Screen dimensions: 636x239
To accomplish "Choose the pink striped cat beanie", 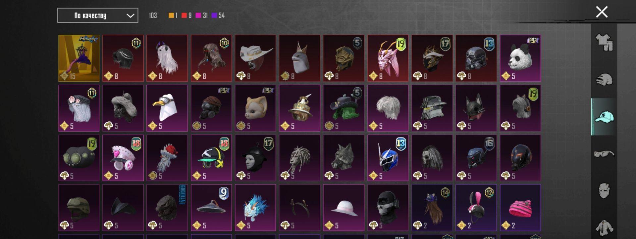I will pos(520,208).
